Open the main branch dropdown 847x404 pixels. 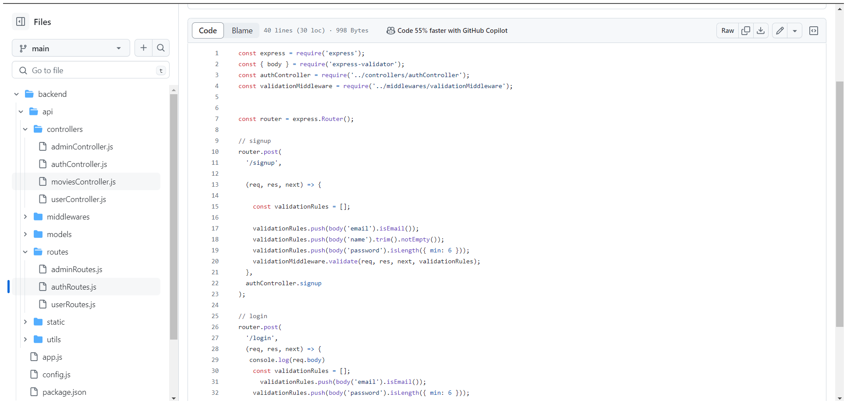pyautogui.click(x=71, y=48)
